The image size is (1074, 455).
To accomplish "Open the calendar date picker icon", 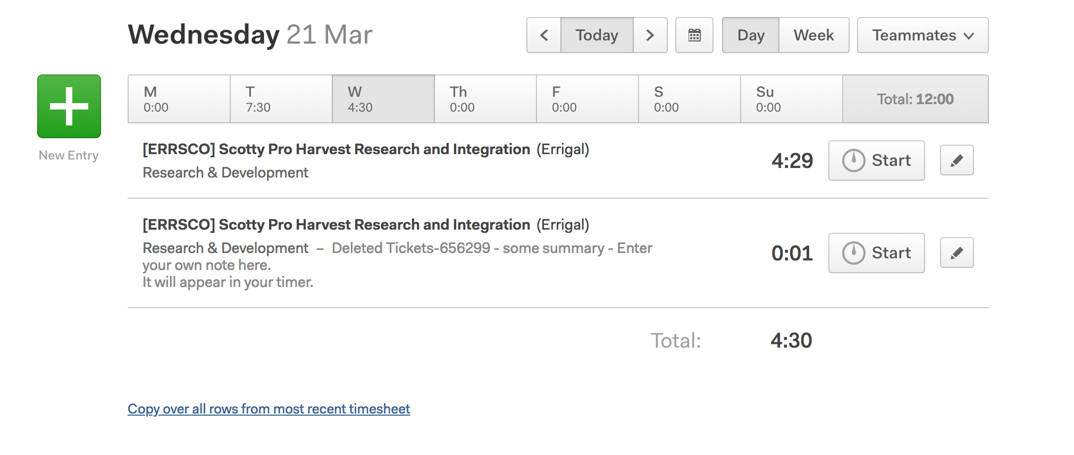I will (x=694, y=35).
